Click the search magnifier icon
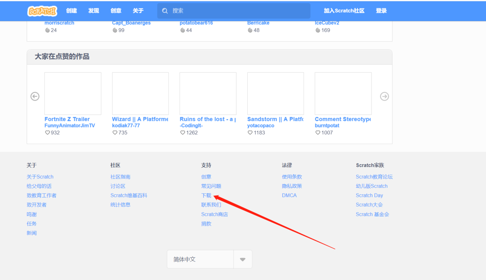 [x=165, y=11]
